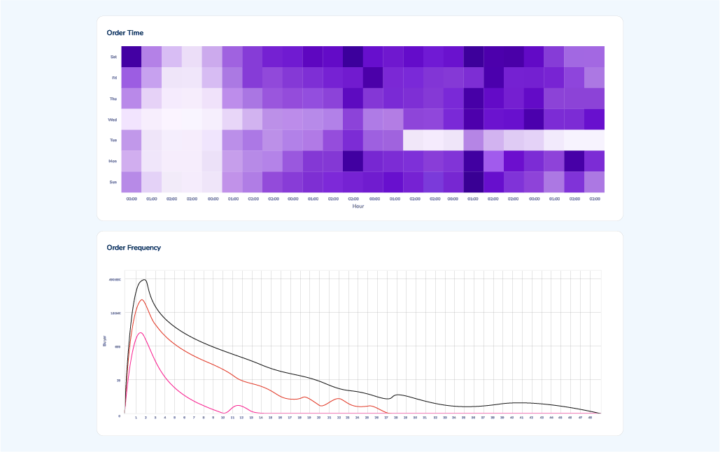Click the "Order Frequency" chart heading
The height and width of the screenshot is (452, 720).
point(134,248)
